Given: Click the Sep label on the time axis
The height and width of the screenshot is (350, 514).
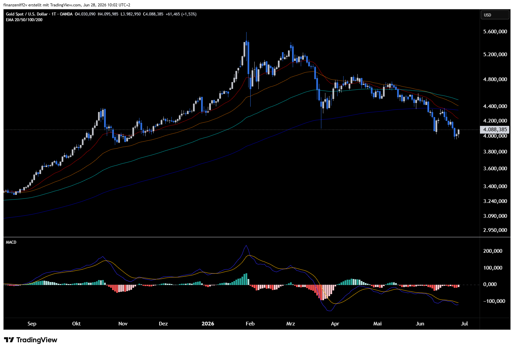Looking at the screenshot, I should [x=32, y=324].
